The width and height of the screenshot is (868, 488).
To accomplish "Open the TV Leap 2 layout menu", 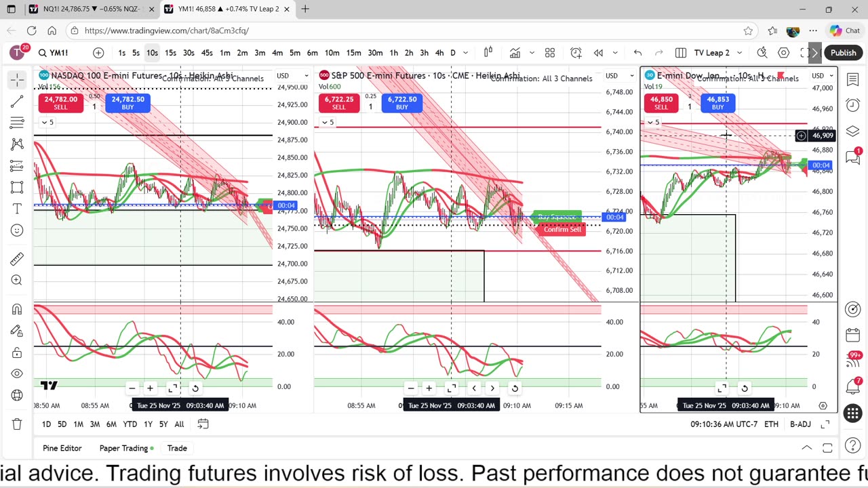I will pos(717,53).
